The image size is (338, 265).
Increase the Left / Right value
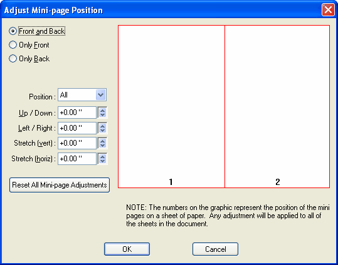103,126
